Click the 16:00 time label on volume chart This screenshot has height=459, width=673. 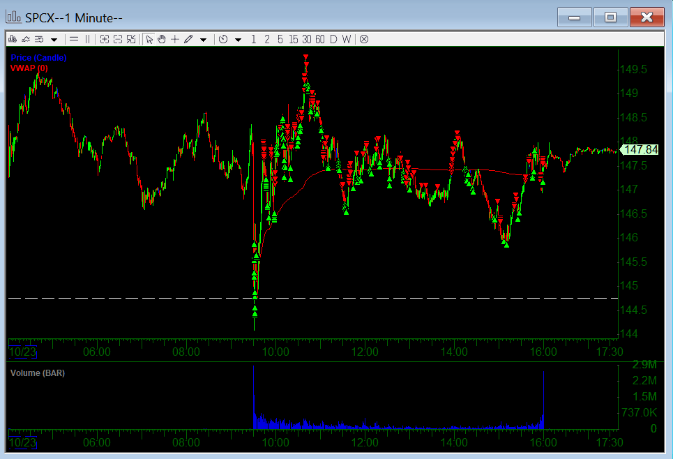(x=543, y=443)
